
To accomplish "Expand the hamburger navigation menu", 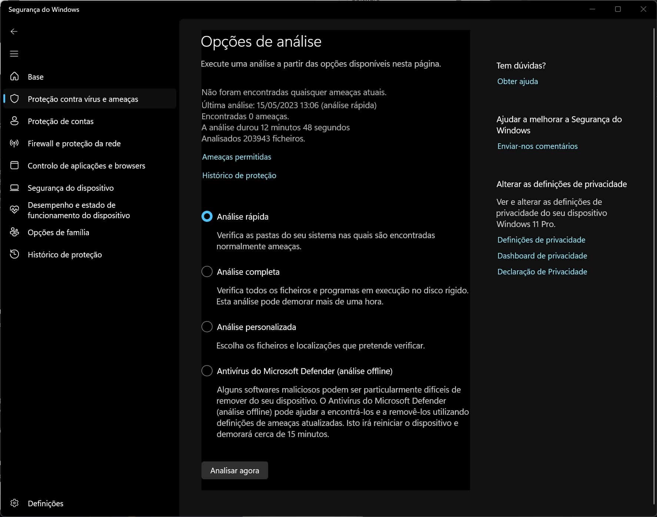I will pos(14,54).
